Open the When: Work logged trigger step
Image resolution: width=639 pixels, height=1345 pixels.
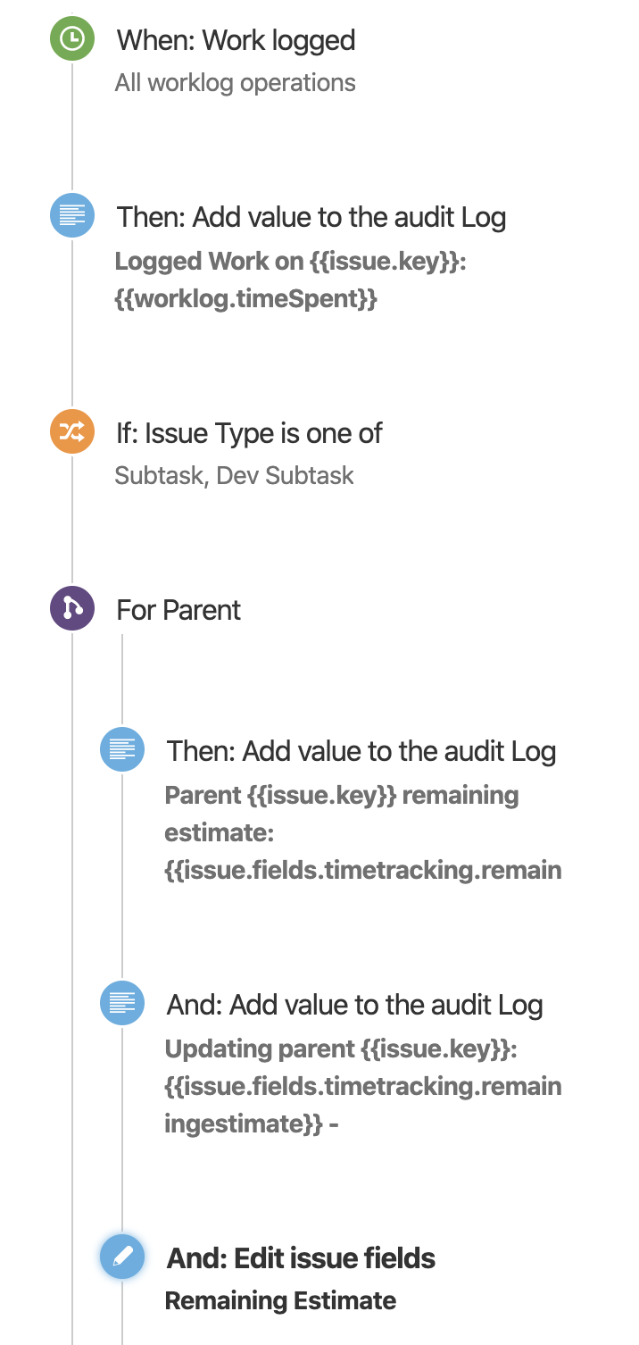pos(236,40)
